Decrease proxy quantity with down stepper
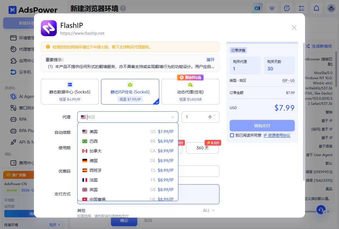The height and width of the screenshot is (229, 339). point(215,119)
